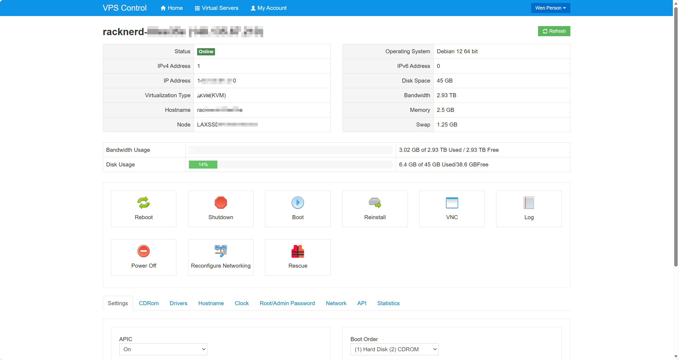This screenshot has height=360, width=679.
Task: Expand the APIC dropdown
Action: tap(163, 349)
